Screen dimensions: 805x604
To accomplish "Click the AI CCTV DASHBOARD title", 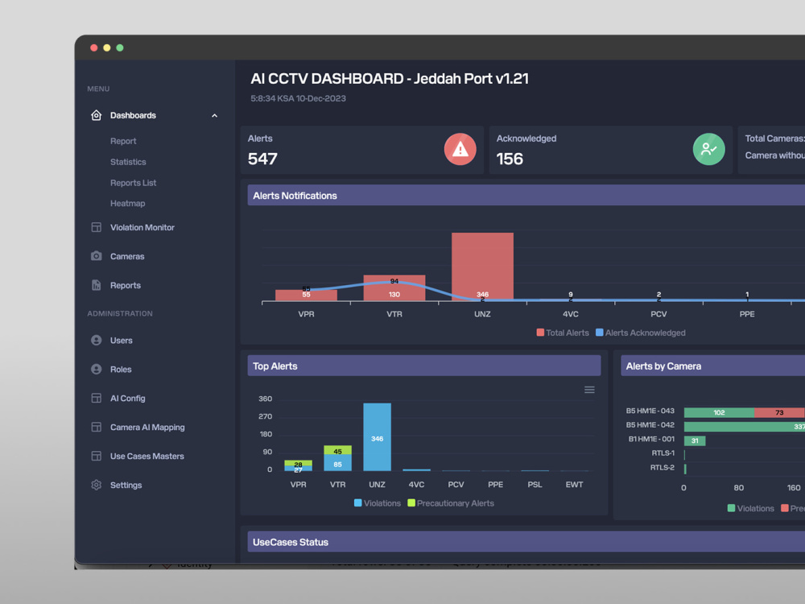I will pos(390,79).
